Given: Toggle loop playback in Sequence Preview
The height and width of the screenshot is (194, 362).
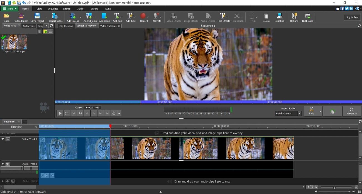Looking at the screenshot, I should click(x=67, y=113).
